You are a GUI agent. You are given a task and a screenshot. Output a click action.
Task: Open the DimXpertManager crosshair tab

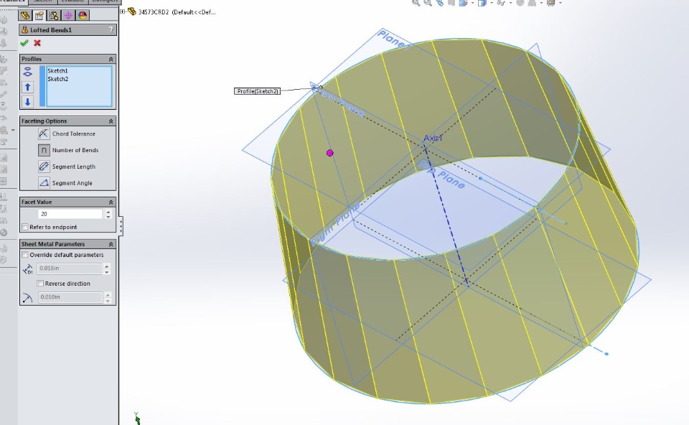click(68, 15)
